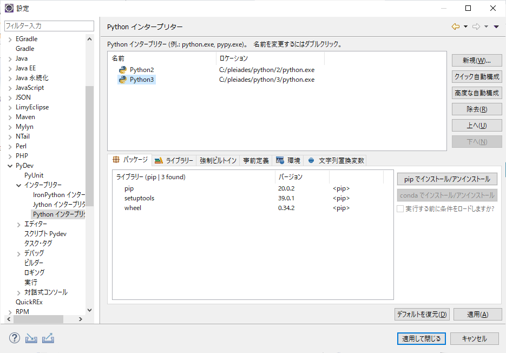This screenshot has width=506, height=353.
Task: Click the 高度な自動構成 button
Action: pyautogui.click(x=477, y=93)
